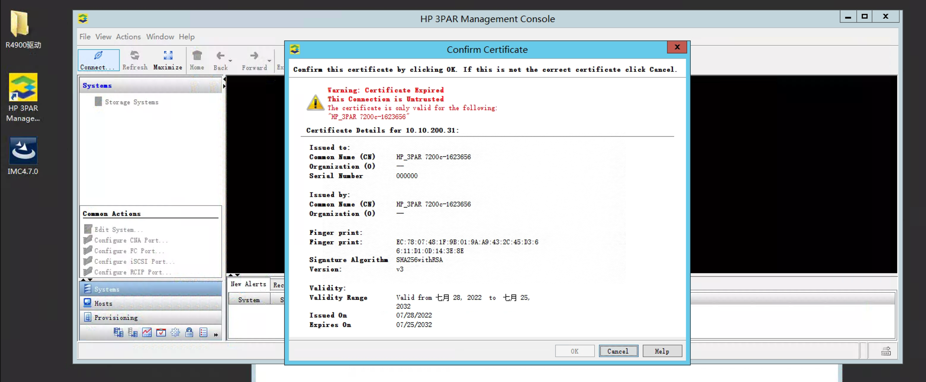Image resolution: width=926 pixels, height=382 pixels.
Task: Open the View menu
Action: tap(103, 37)
